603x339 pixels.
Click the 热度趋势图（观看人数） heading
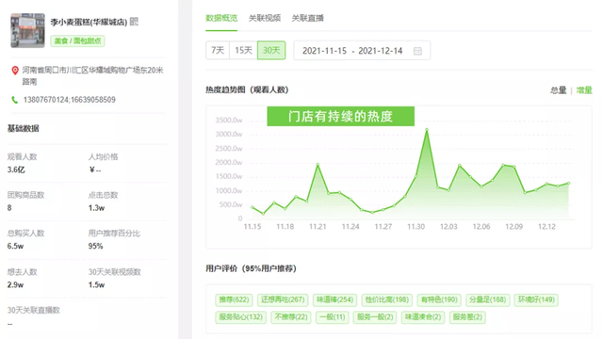pyautogui.click(x=247, y=90)
